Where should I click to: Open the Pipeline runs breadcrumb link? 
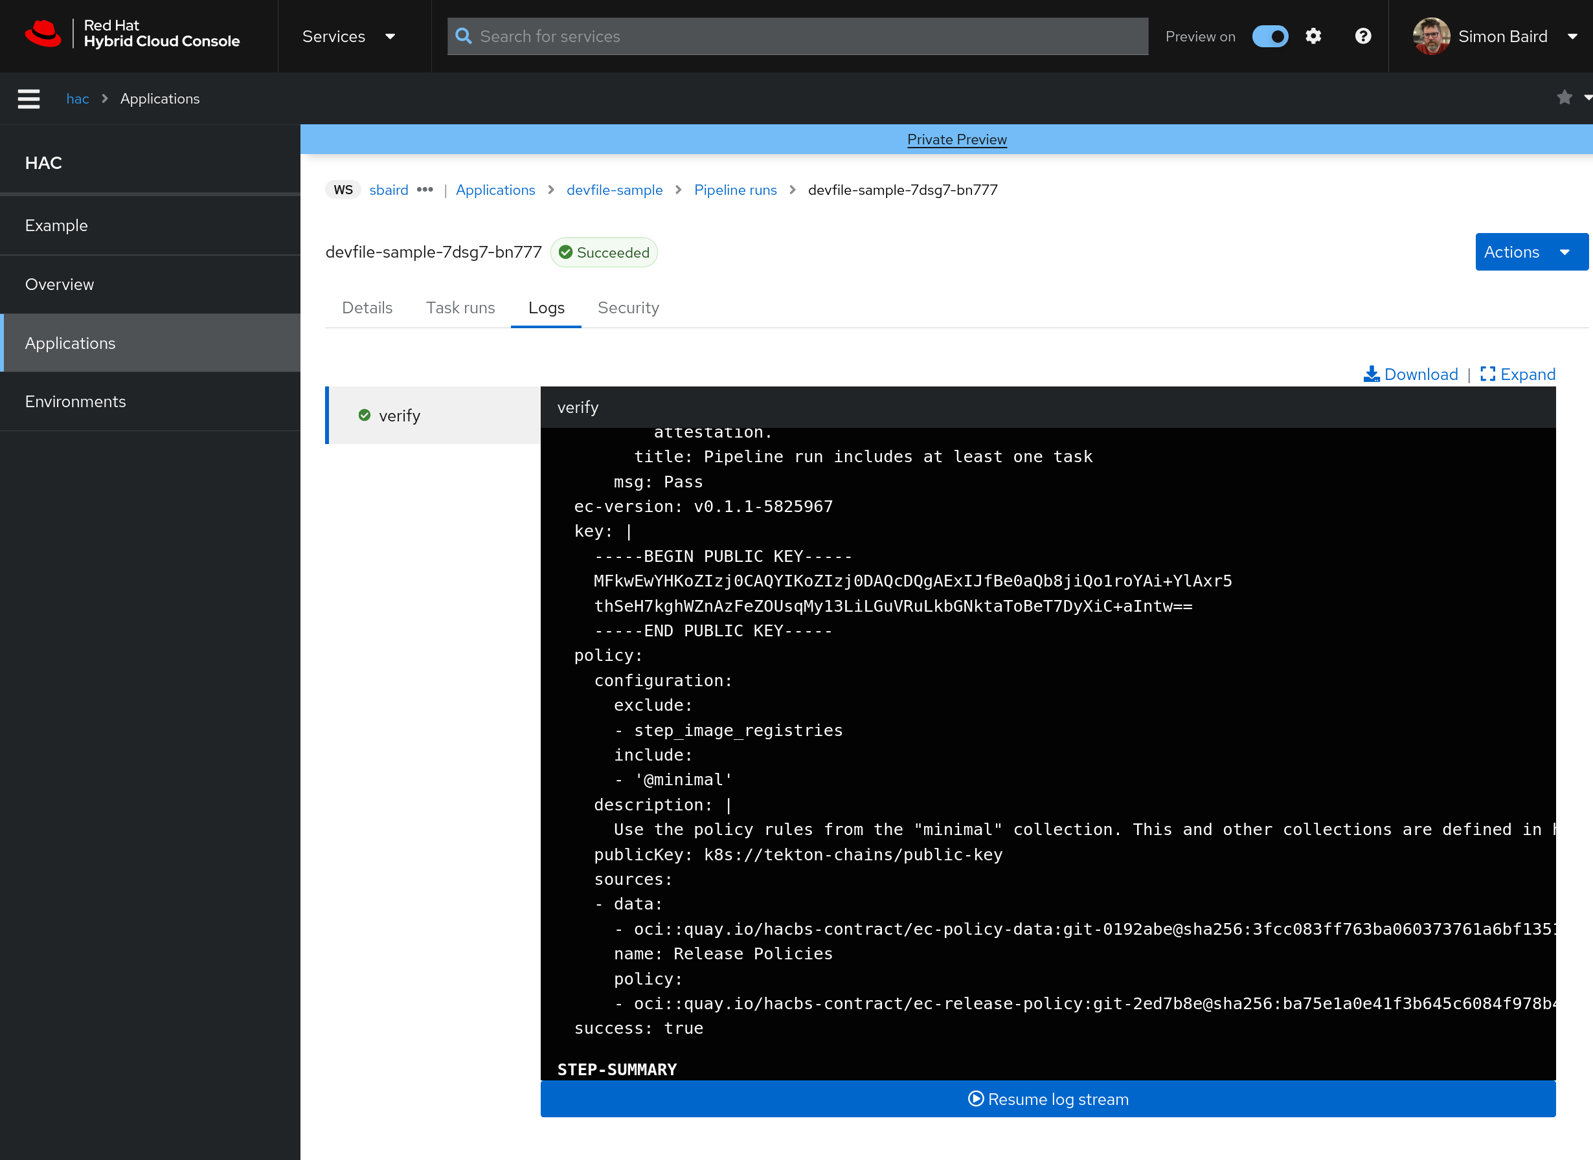735,190
